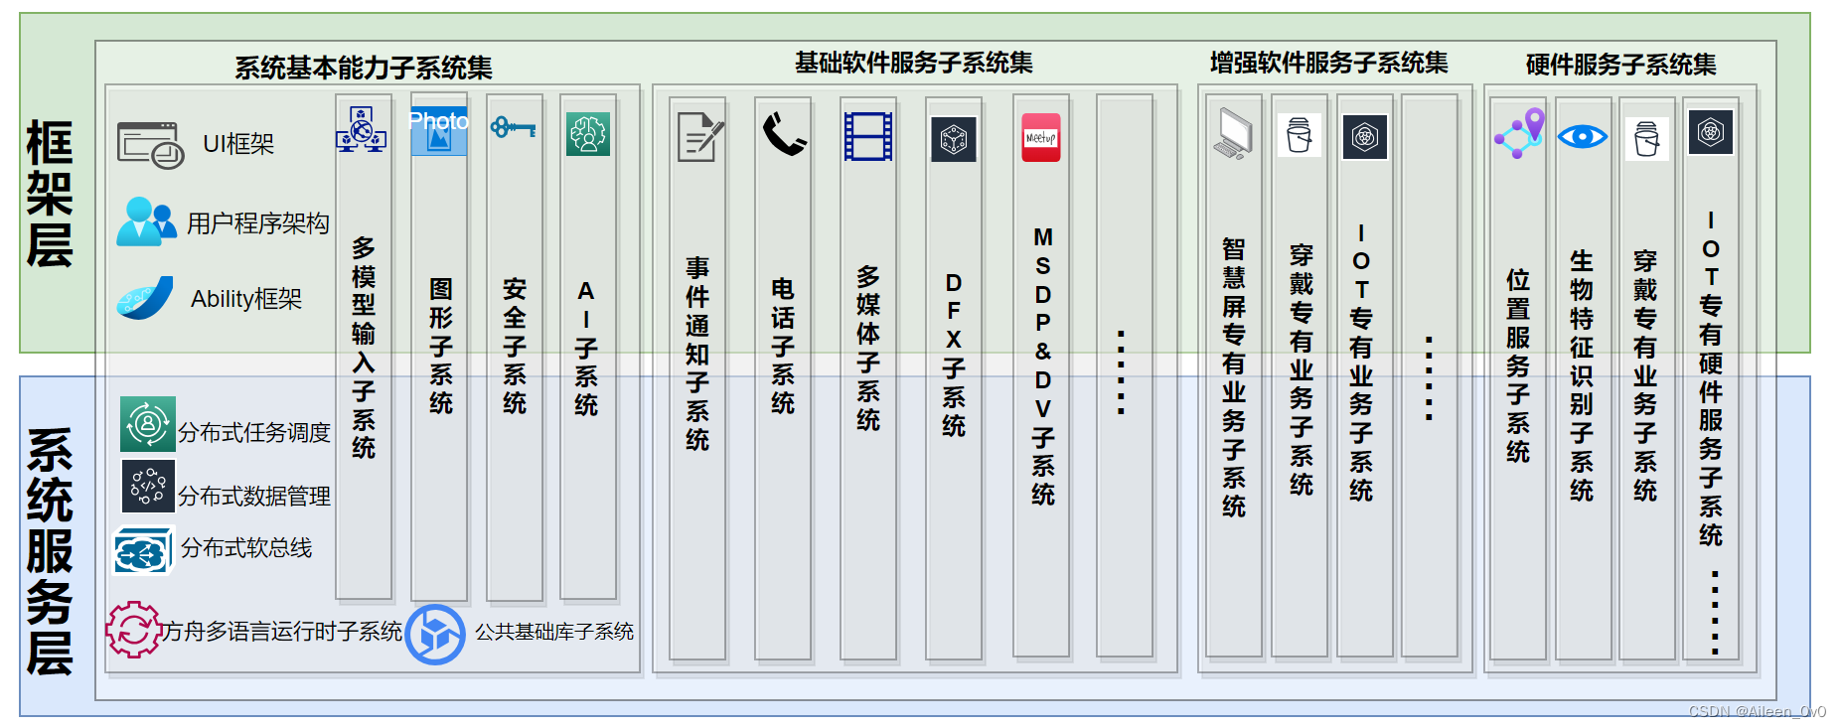Select the 硬件服务子系统集 heading

pos(1621,65)
